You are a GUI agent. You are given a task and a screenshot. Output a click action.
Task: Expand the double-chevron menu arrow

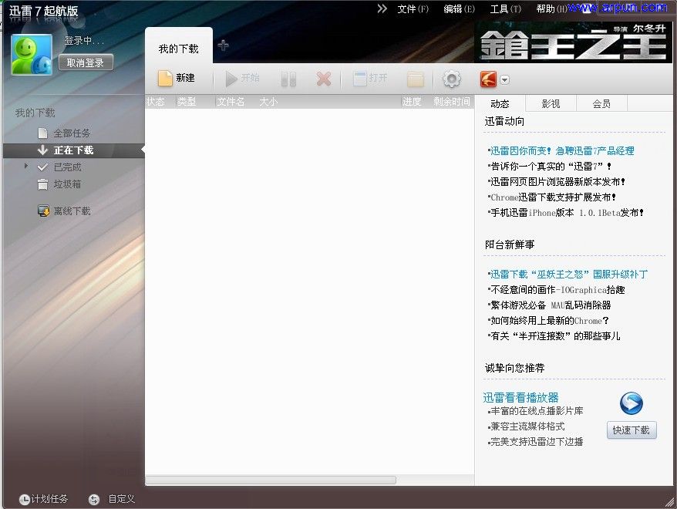[x=382, y=8]
